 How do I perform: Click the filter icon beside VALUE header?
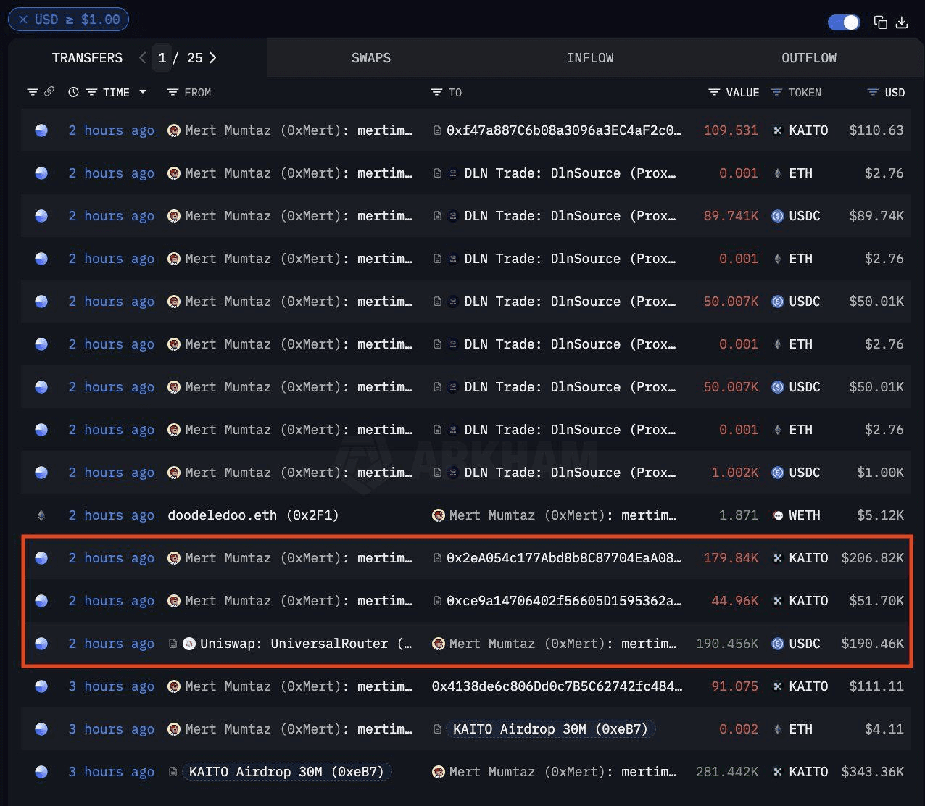click(x=714, y=92)
